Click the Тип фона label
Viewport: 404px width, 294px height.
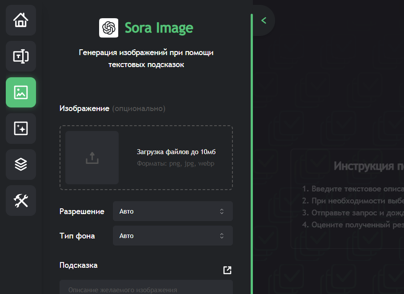pos(77,236)
